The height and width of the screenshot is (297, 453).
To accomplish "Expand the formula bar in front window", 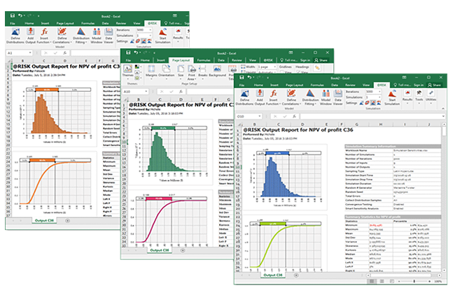I will click(x=443, y=117).
